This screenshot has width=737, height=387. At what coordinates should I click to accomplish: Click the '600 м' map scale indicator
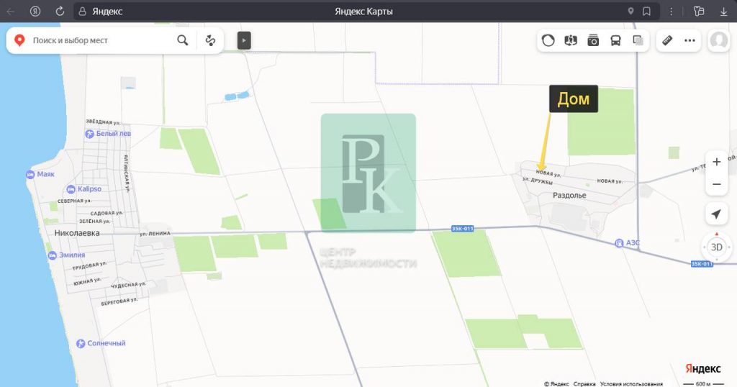pyautogui.click(x=703, y=383)
